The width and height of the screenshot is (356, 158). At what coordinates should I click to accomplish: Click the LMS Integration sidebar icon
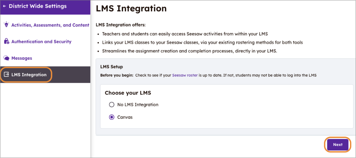click(6, 75)
